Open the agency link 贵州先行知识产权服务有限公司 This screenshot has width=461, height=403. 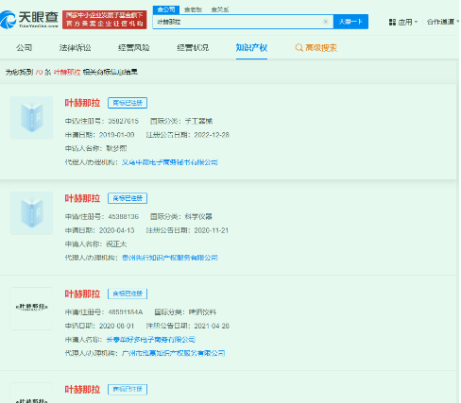[170, 258]
